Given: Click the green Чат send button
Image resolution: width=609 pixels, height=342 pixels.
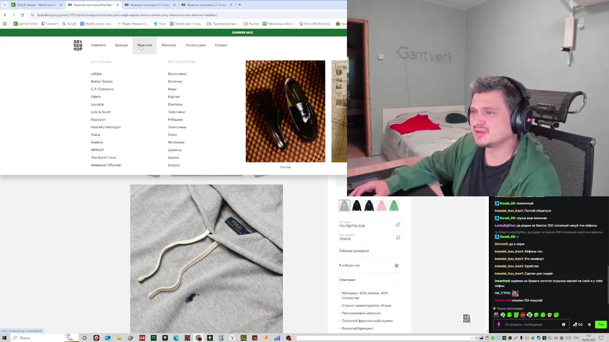Looking at the screenshot, I should [601, 324].
